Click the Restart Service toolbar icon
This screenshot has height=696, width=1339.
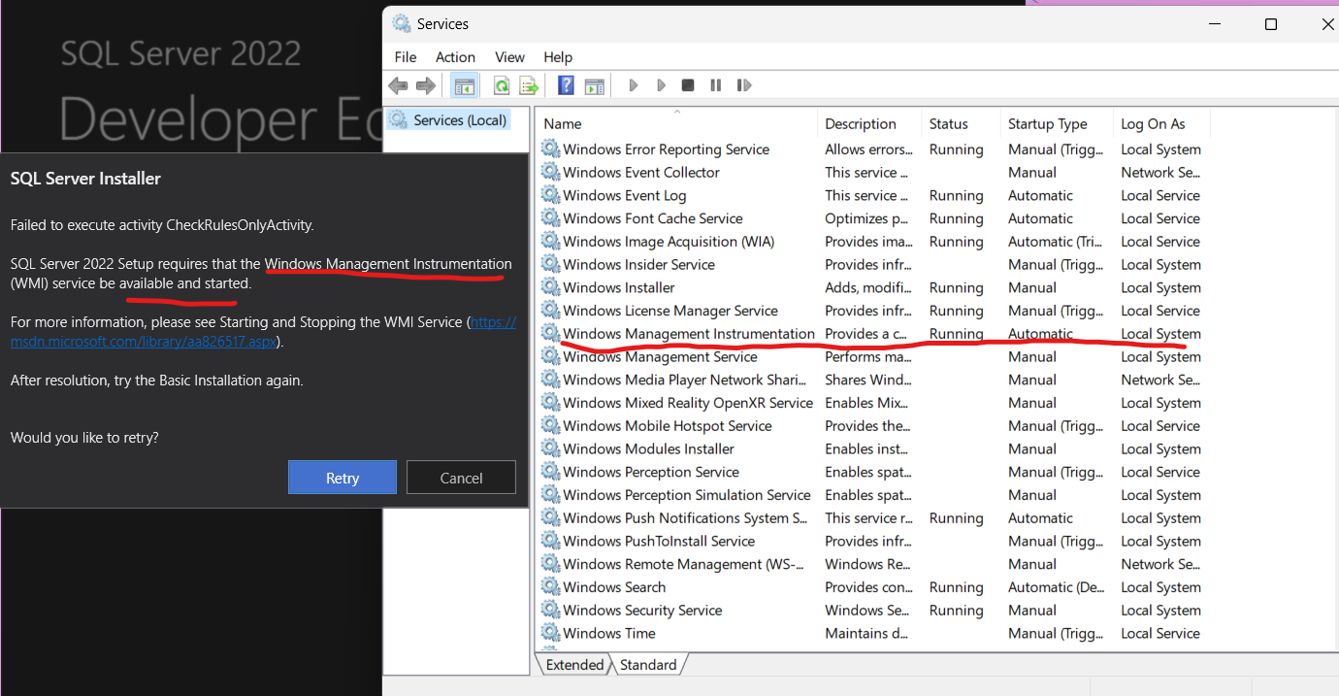click(x=744, y=84)
